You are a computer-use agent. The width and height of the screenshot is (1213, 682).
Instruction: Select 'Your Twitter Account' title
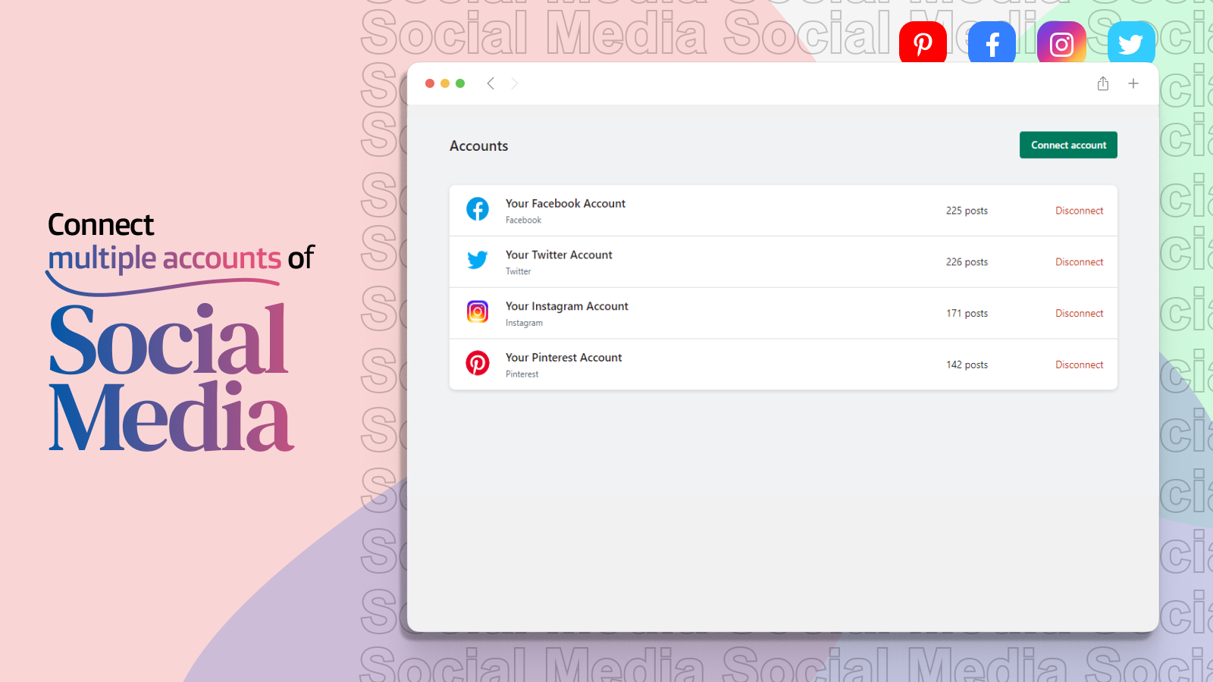[559, 255]
